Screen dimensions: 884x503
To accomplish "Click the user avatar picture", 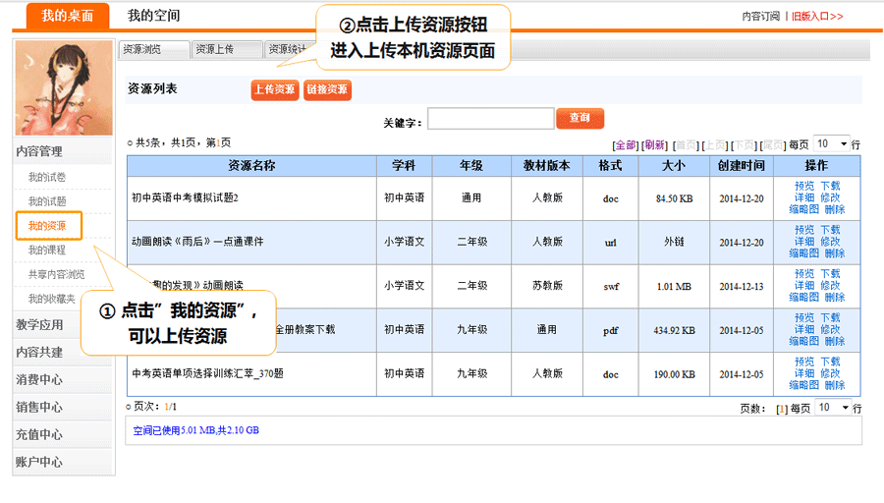I will [x=64, y=88].
